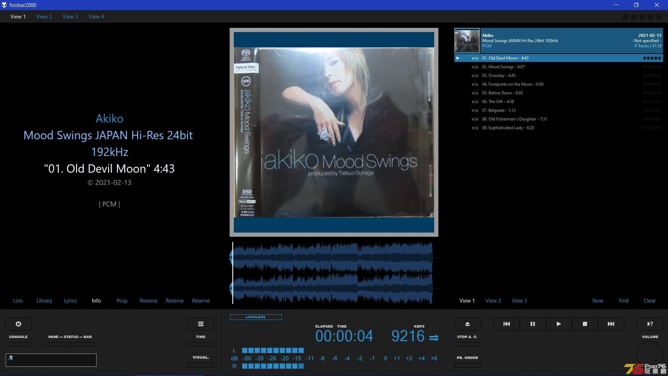The image size is (668, 376).
Task: Stop the playback
Action: tap(585, 324)
